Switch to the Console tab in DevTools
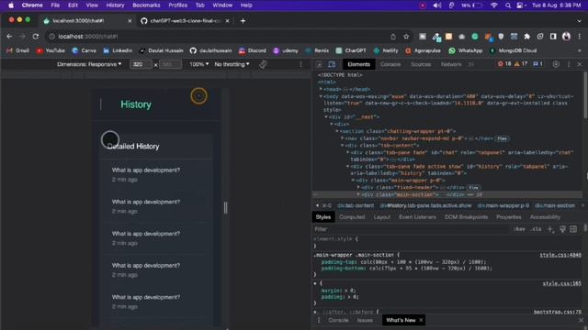588x330 pixels. (x=390, y=64)
